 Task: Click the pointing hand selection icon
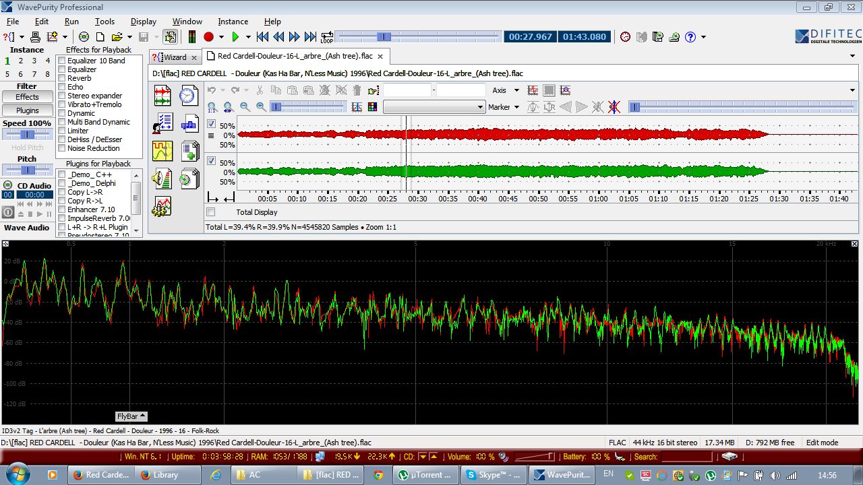pos(374,90)
